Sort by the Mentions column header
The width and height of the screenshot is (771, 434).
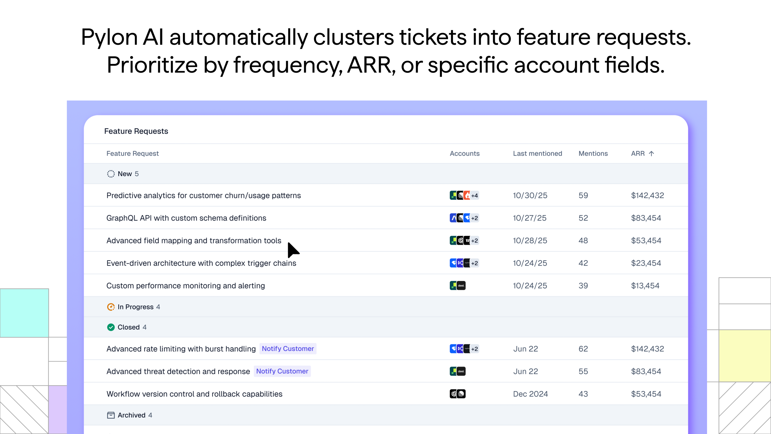click(x=593, y=153)
